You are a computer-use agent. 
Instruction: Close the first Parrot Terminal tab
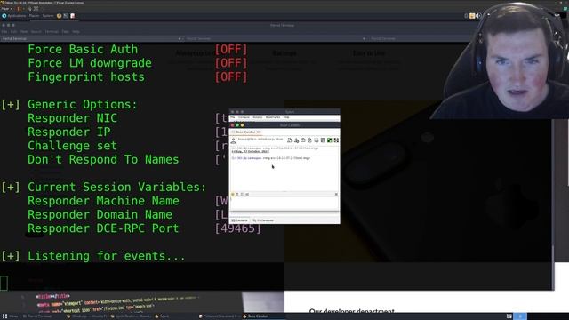tap(180, 39)
